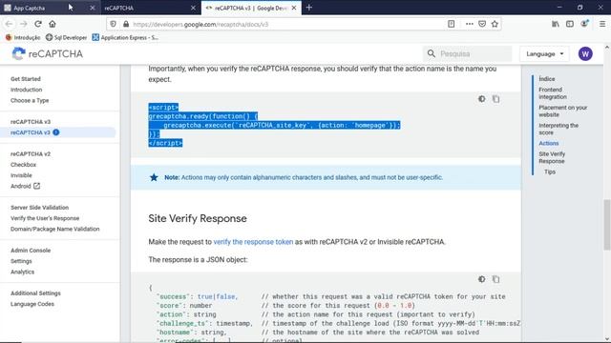Screen dimensions: 611x343
Task: Open user avatar W account menu
Action: point(585,53)
